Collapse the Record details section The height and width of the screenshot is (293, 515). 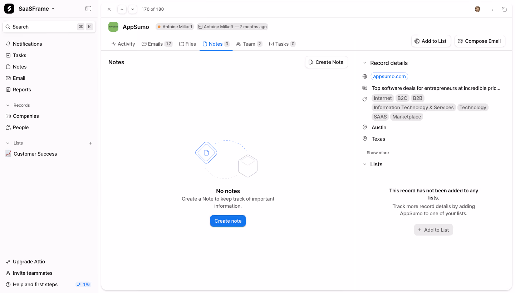(x=365, y=63)
